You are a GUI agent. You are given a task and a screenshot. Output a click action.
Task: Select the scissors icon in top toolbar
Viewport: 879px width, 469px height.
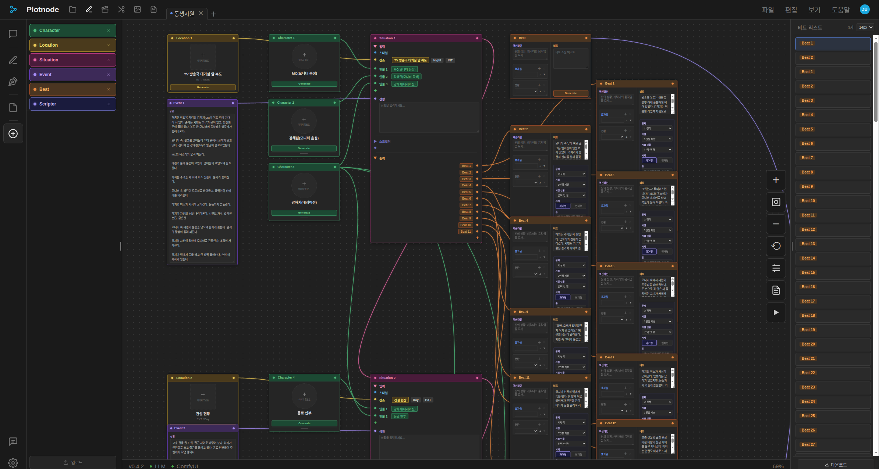point(121,10)
